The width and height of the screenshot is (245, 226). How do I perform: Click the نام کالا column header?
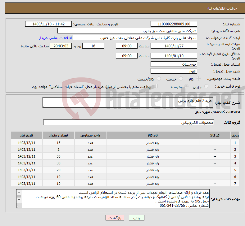(x=152, y=136)
